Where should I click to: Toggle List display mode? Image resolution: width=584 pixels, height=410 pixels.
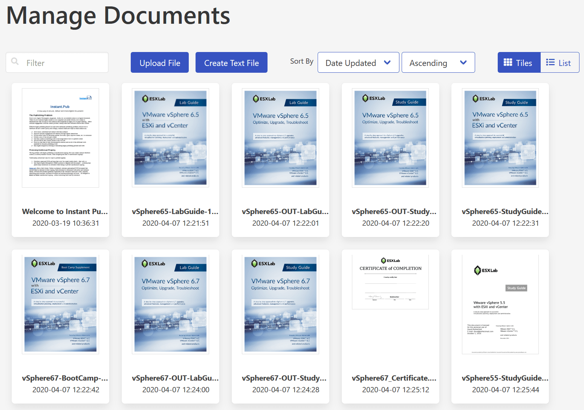pos(559,62)
